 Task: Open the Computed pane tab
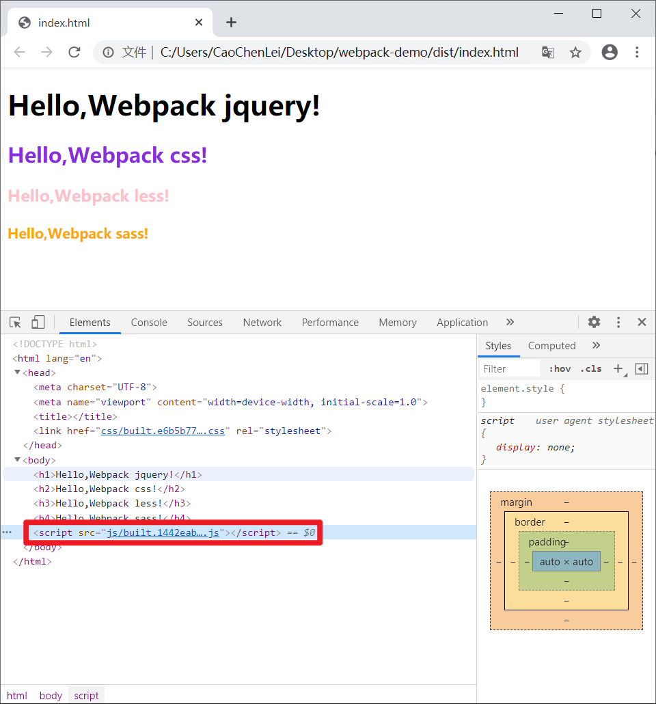(x=551, y=345)
